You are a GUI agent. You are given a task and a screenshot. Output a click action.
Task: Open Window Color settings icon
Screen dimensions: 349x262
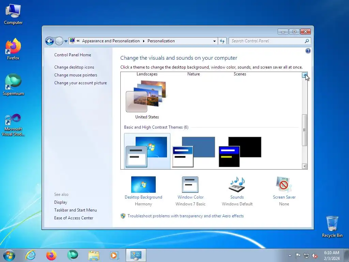point(190,185)
